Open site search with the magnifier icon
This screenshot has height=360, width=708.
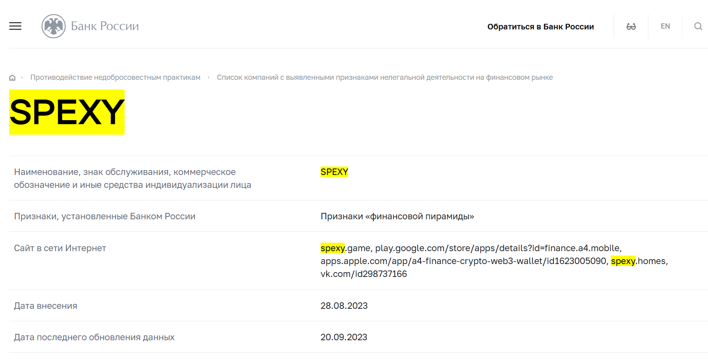click(x=698, y=26)
